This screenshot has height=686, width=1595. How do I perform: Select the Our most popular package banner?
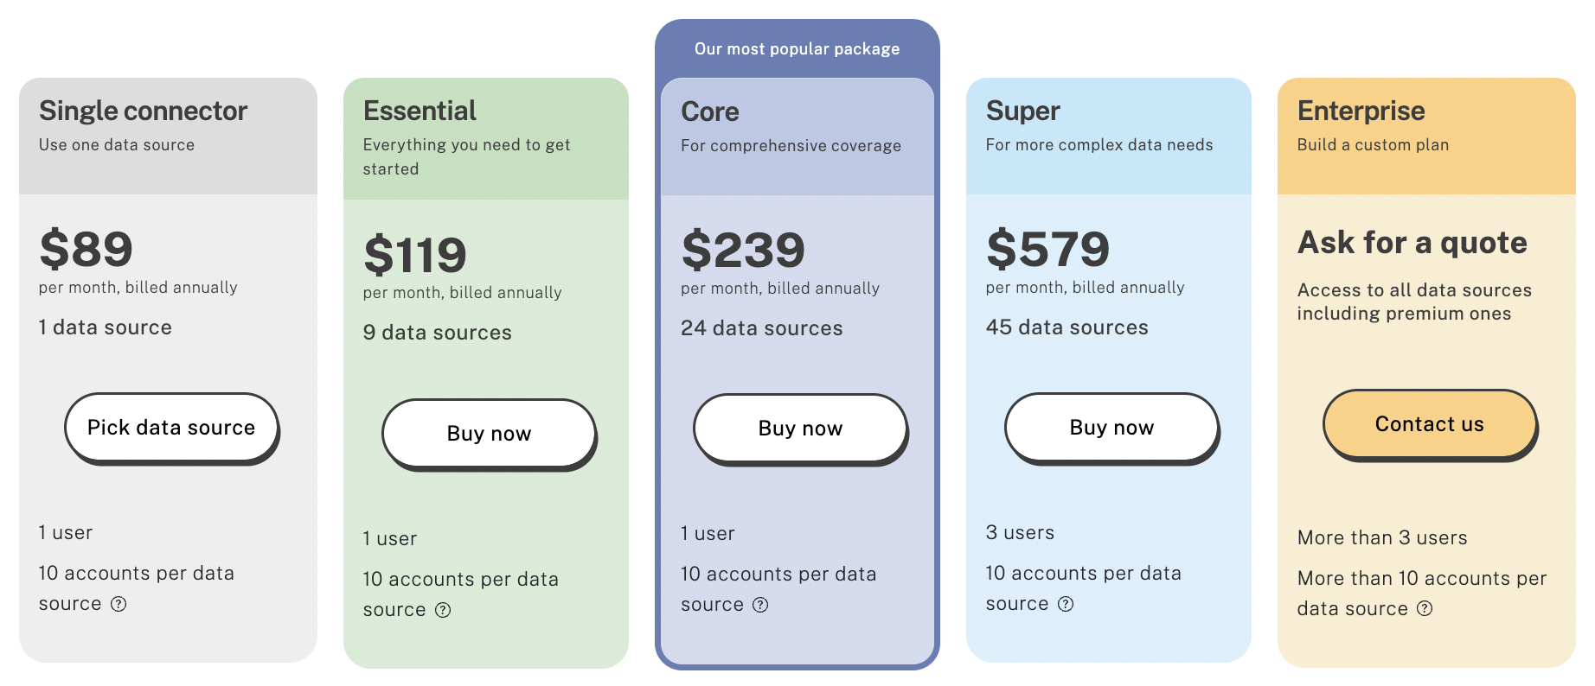[x=796, y=48]
